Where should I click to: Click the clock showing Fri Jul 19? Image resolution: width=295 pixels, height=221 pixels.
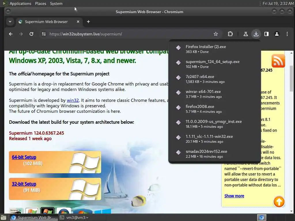tap(278, 3)
